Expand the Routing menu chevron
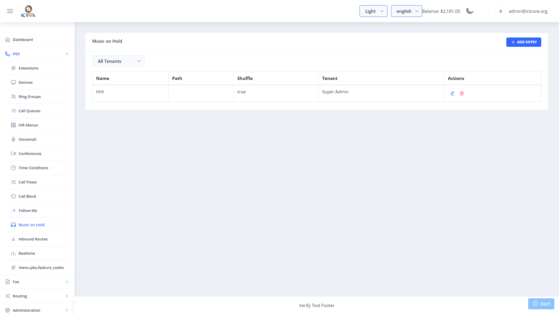The height and width of the screenshot is (314, 559). coord(67,296)
